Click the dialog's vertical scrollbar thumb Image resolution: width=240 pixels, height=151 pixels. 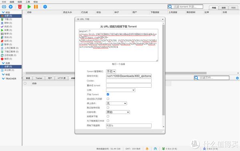pyautogui.click(x=163, y=70)
